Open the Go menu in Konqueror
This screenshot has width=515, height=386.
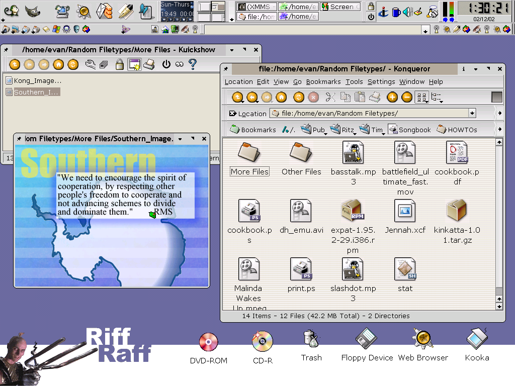point(297,81)
